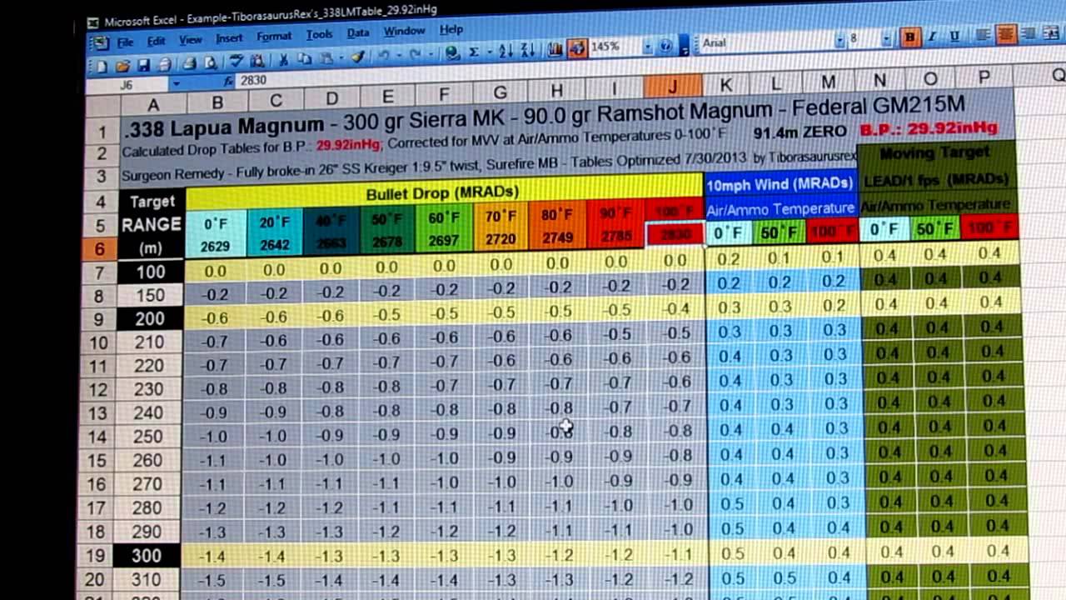Open the AutoSum functions arrow
The image size is (1066, 600).
(490, 51)
